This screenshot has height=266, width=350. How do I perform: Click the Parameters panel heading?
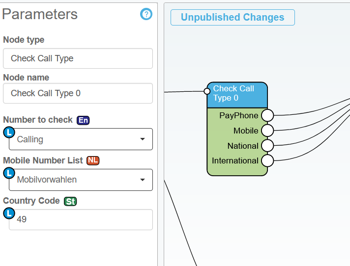(40, 14)
